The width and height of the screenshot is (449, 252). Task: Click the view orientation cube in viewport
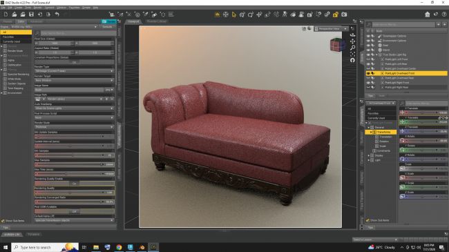[x=337, y=45]
